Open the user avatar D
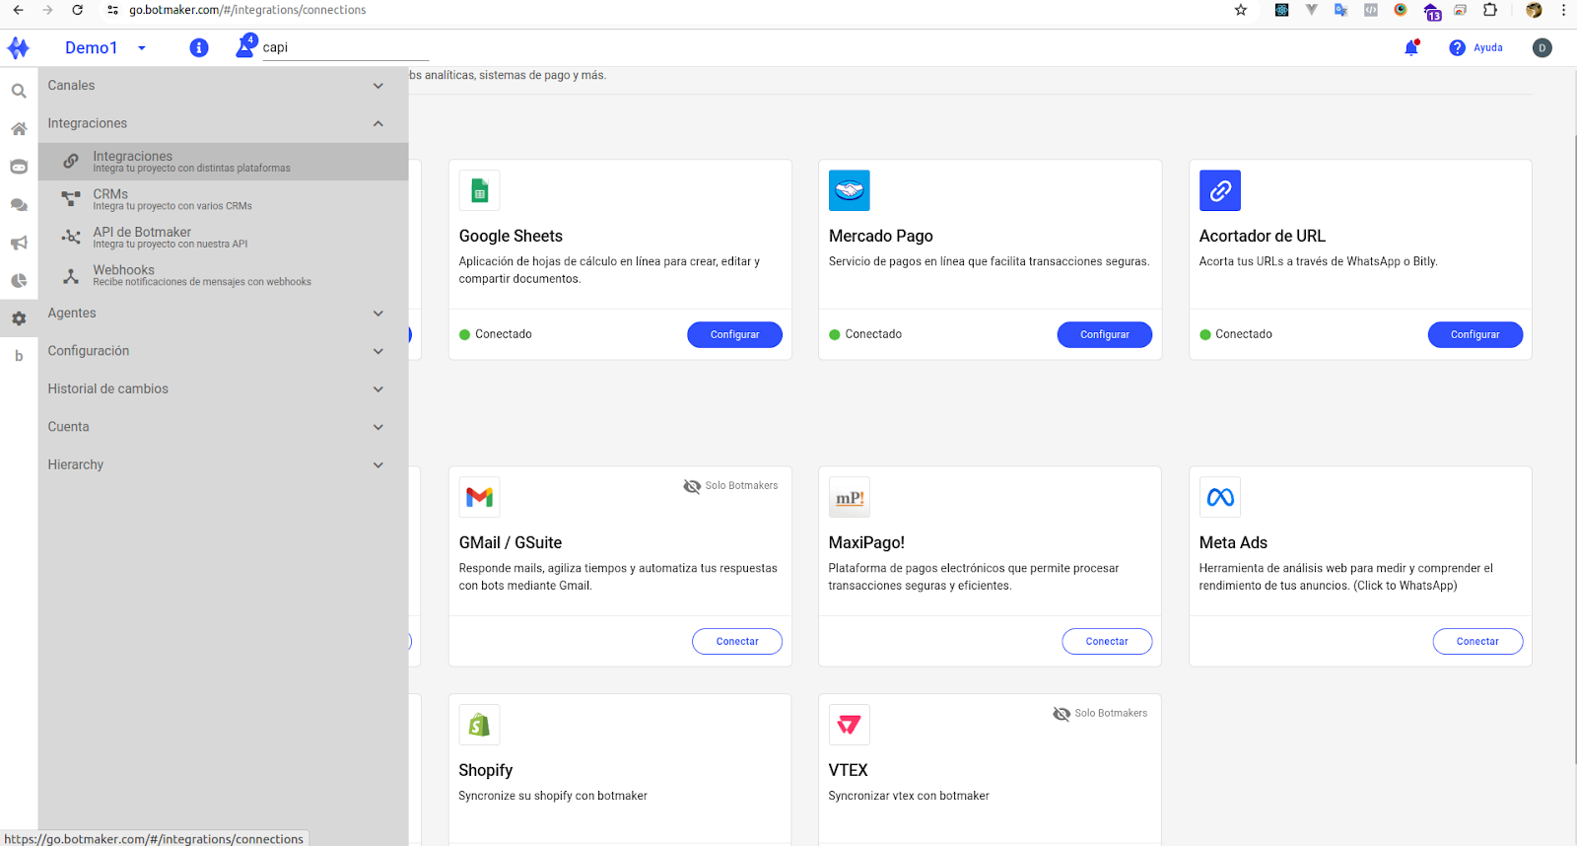The height and width of the screenshot is (846, 1577). [1543, 47]
